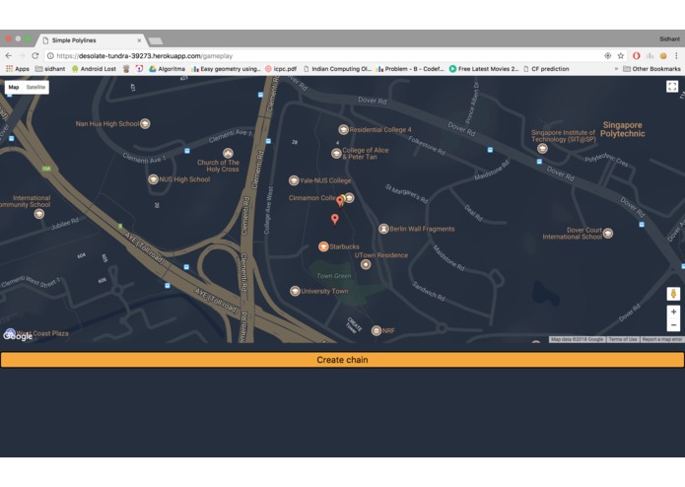Screen dimensions: 685x487
Task: Click the address bar URL
Action: [x=144, y=56]
